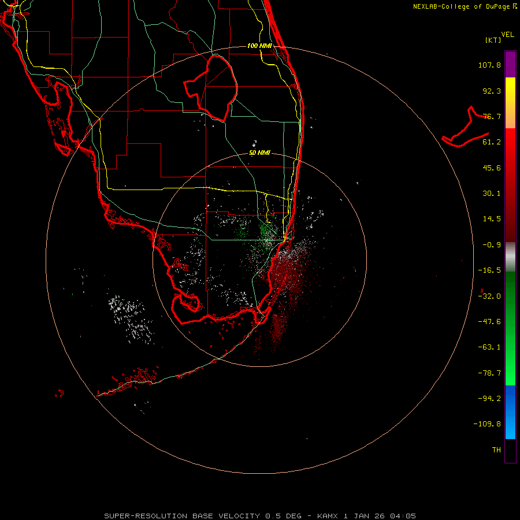Click the Super-Resolution Base Velocity KAMX caption
520x520 pixels.
coord(260,516)
